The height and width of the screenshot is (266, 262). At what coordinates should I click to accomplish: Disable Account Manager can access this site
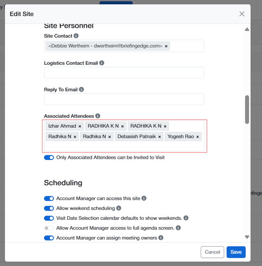click(49, 198)
